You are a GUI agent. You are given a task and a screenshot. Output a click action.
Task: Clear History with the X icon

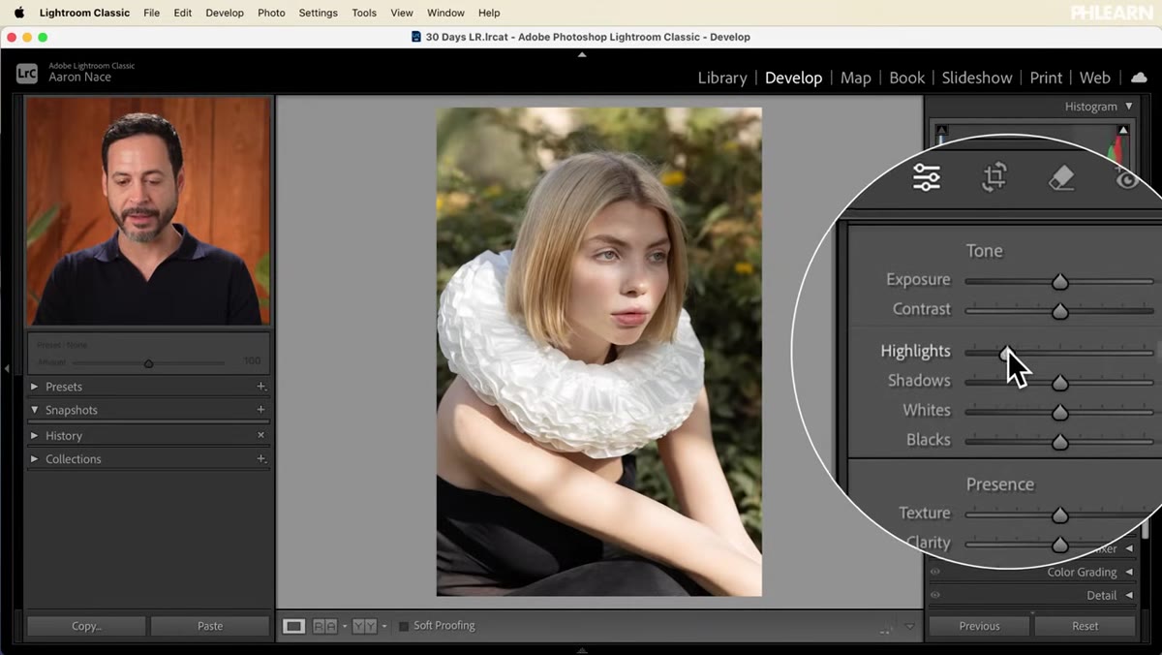point(260,436)
